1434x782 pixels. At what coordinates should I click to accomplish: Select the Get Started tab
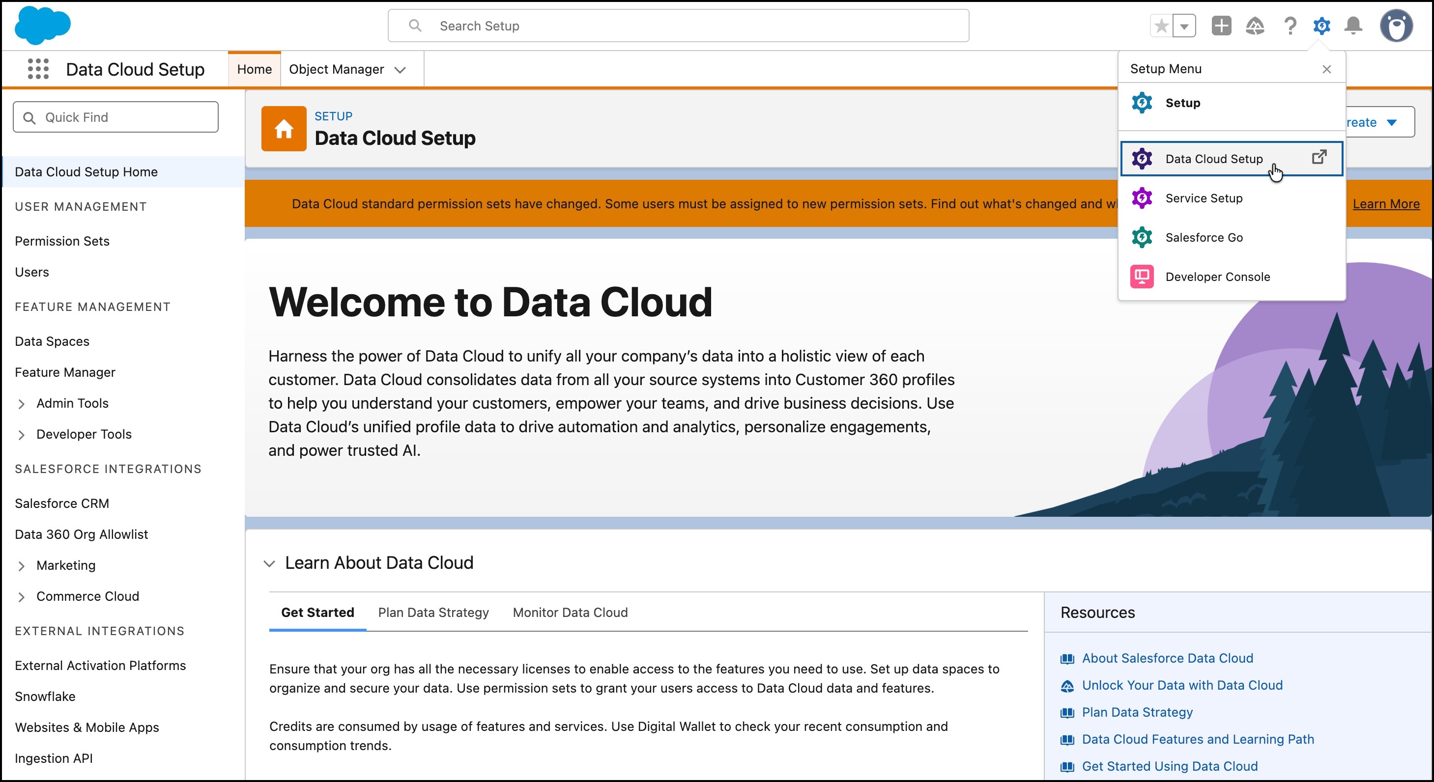click(317, 612)
